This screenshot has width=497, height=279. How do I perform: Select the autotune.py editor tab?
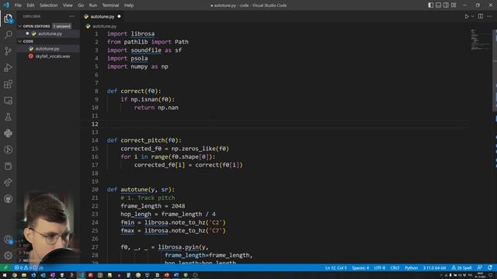pyautogui.click(x=102, y=16)
